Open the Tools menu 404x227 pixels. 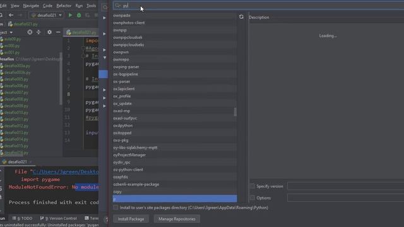pyautogui.click(x=91, y=6)
